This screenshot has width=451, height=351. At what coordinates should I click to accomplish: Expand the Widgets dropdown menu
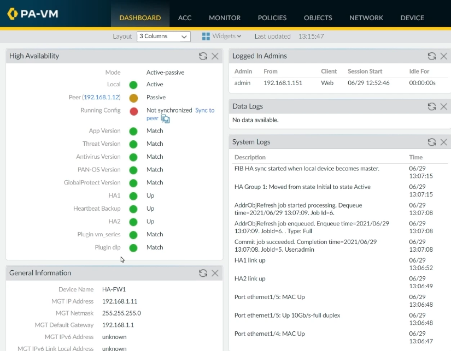(227, 36)
